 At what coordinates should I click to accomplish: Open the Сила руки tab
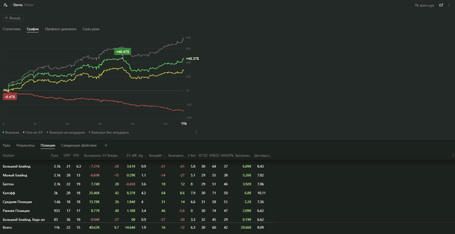tap(91, 29)
